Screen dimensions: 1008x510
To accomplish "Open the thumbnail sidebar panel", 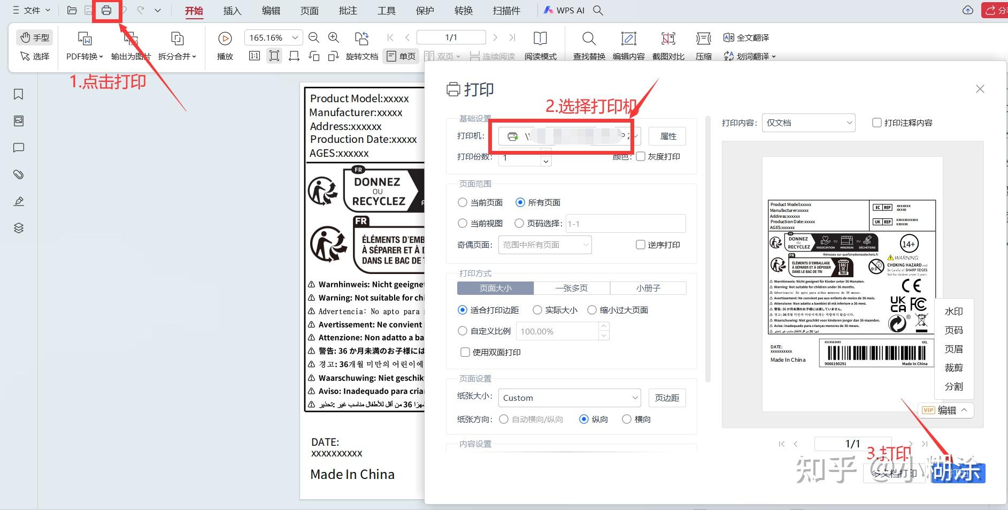I will coord(19,121).
